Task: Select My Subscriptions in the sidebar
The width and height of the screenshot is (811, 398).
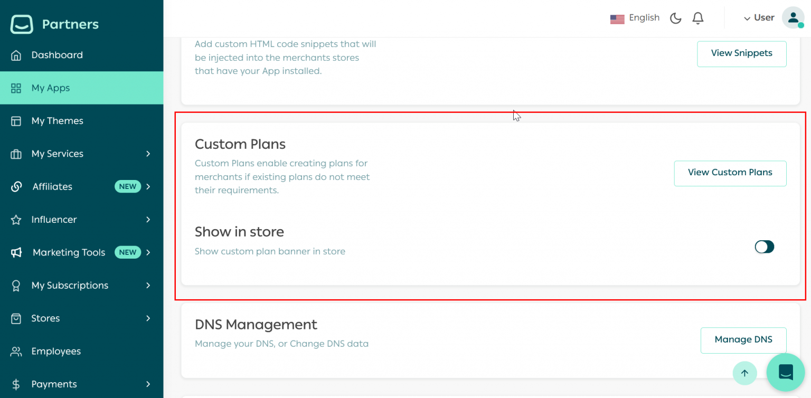Action: [69, 286]
